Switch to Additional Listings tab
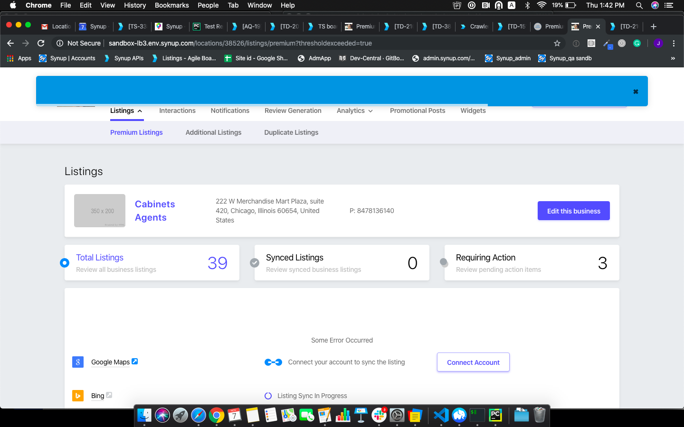Image resolution: width=684 pixels, height=427 pixels. (213, 132)
